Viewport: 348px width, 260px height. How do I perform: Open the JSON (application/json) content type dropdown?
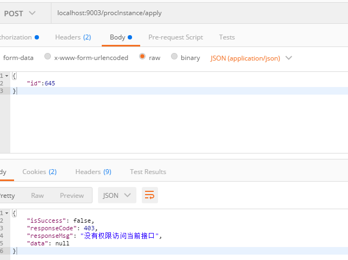click(251, 58)
